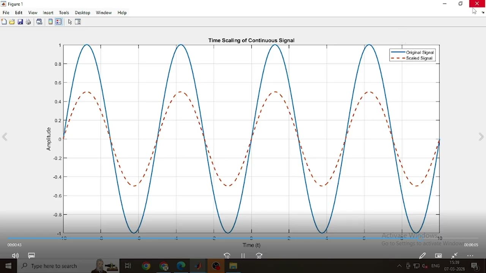This screenshot has height=273, width=486.
Task: Click the plot title Time Scaling of Continuous Signal
Action: pyautogui.click(x=251, y=40)
